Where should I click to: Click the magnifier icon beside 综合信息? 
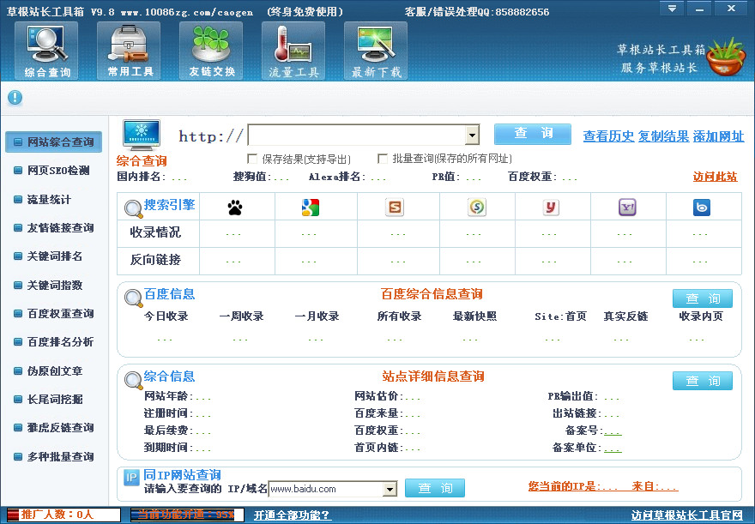click(x=133, y=381)
